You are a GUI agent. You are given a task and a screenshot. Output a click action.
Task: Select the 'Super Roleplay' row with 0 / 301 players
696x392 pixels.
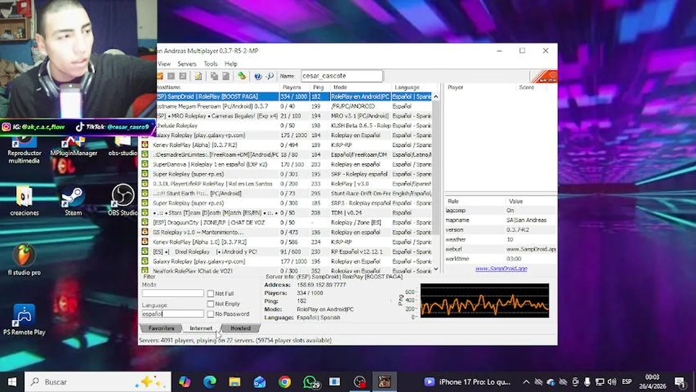point(285,174)
